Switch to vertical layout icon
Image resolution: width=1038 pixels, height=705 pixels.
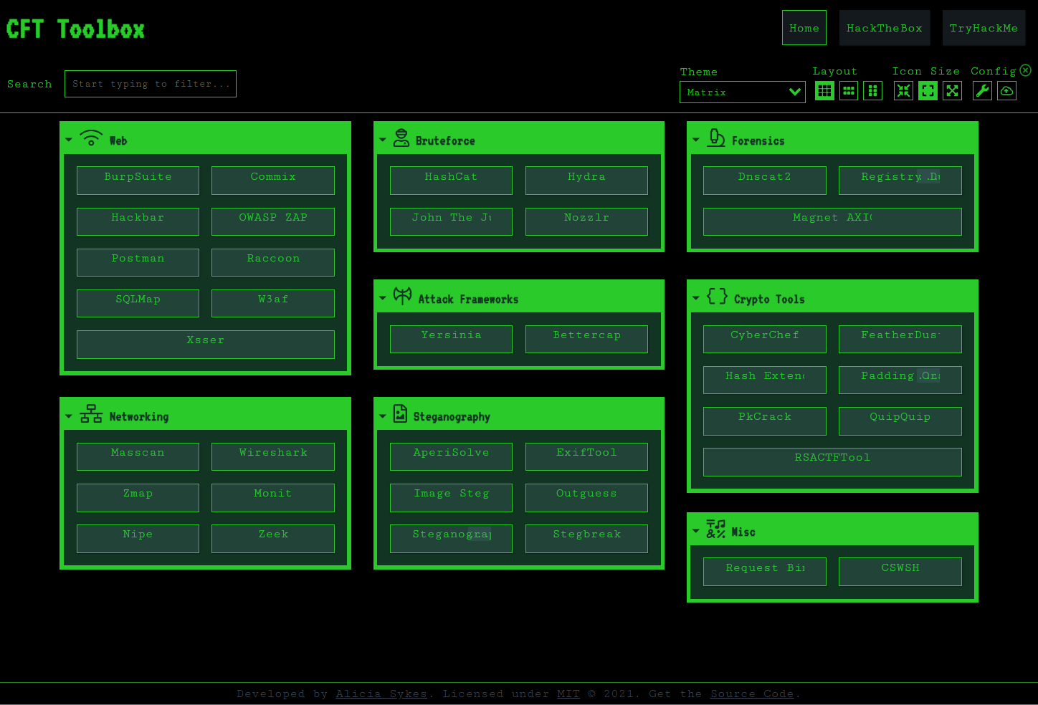click(872, 91)
